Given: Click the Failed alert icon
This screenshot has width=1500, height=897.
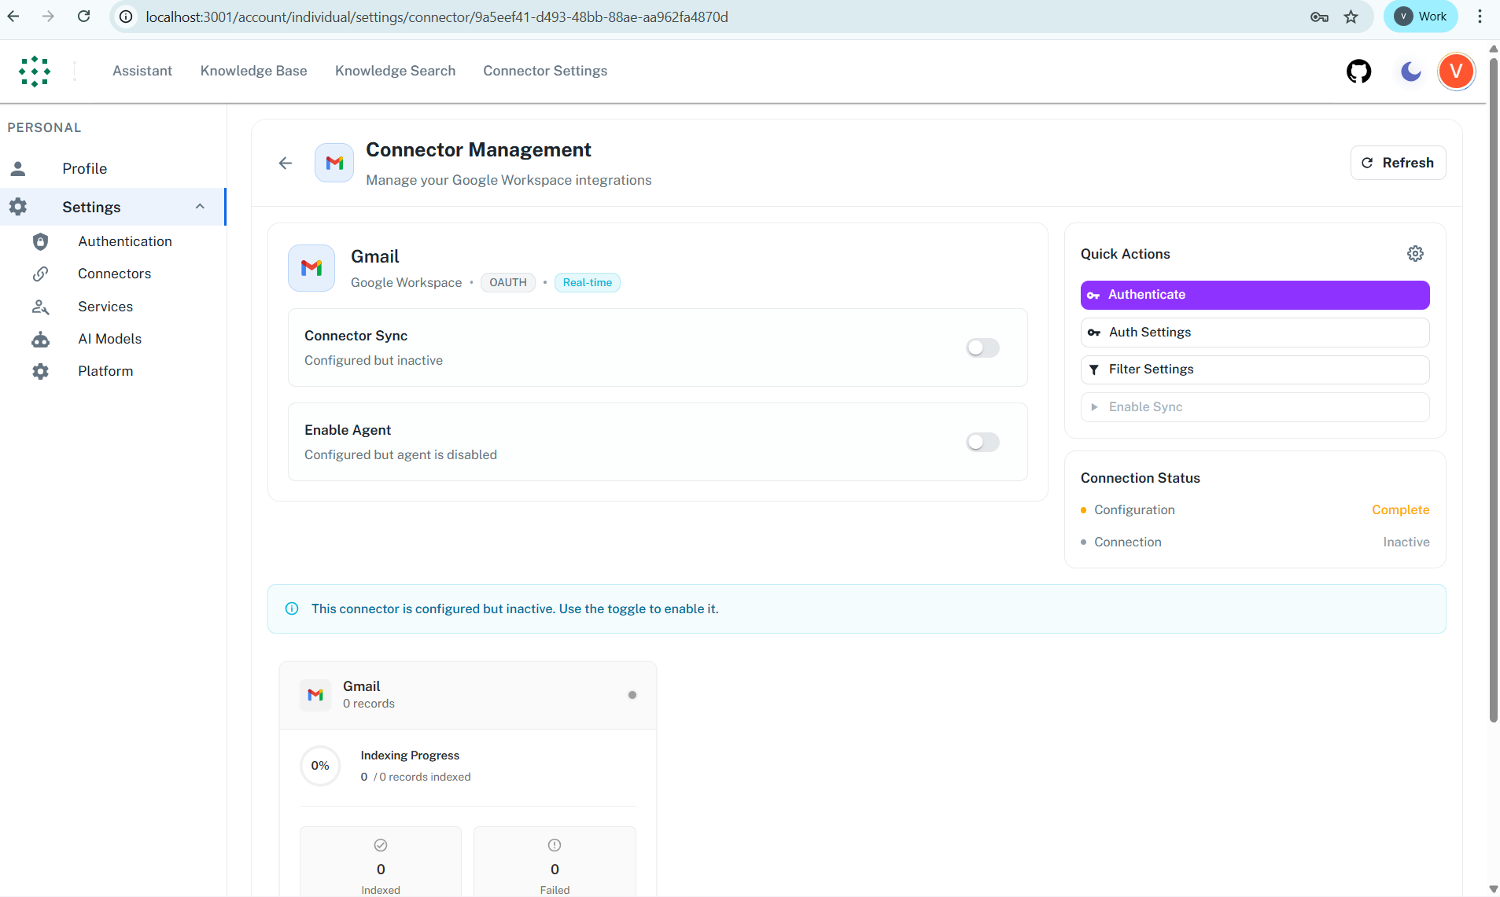Looking at the screenshot, I should click(x=555, y=845).
